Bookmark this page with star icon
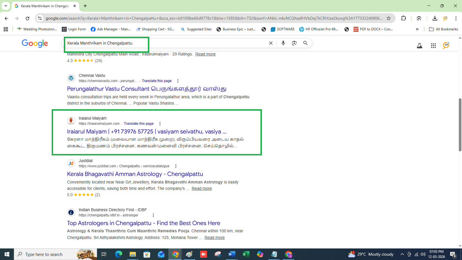 click(x=389, y=18)
